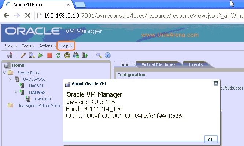
Task: Click the Server Pools folder icon
Action: pos(10,72)
